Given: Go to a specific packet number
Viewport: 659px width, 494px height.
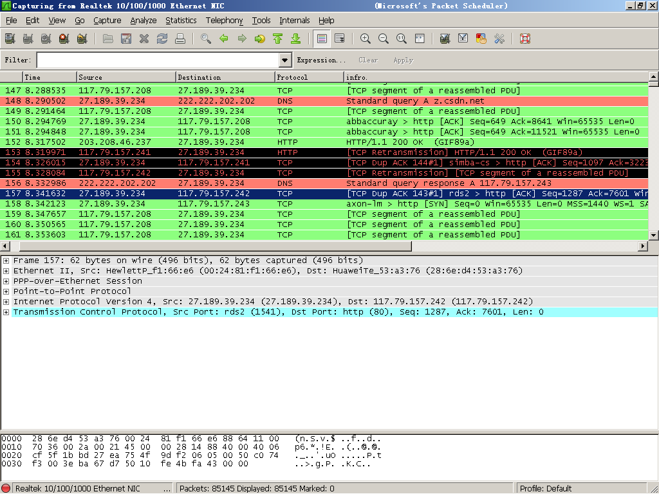Looking at the screenshot, I should (260, 39).
